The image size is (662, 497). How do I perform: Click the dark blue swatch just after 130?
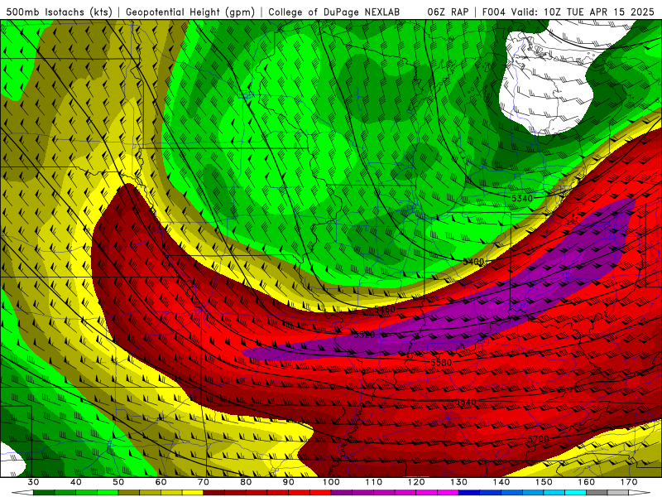click(469, 493)
